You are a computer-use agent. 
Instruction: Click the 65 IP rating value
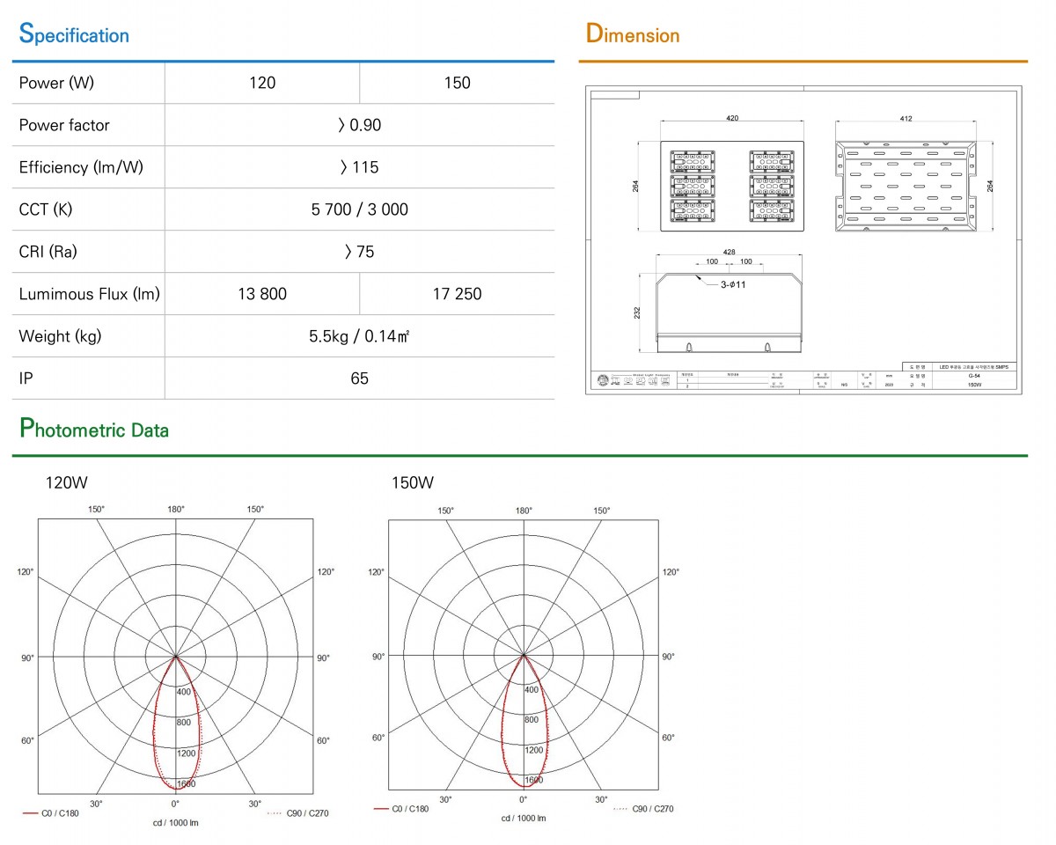[x=359, y=378]
